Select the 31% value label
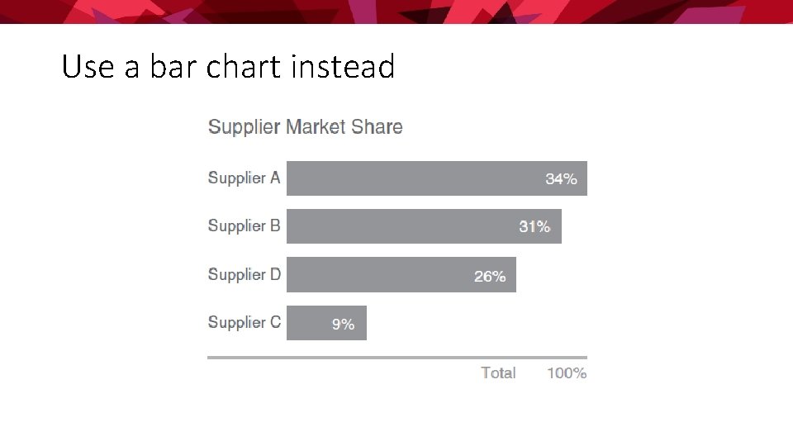Viewport: 793px width, 446px height. point(534,226)
